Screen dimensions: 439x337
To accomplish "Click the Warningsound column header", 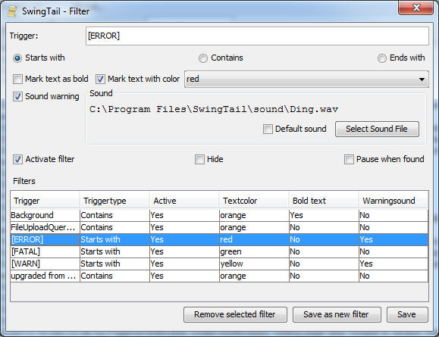I will (393, 201).
